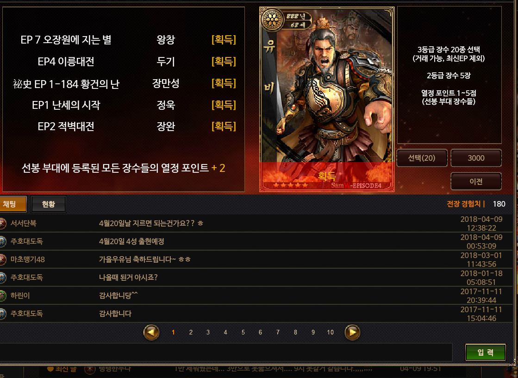This screenshot has height=378, width=518.
Task: Click the green 입력 button
Action: [485, 352]
